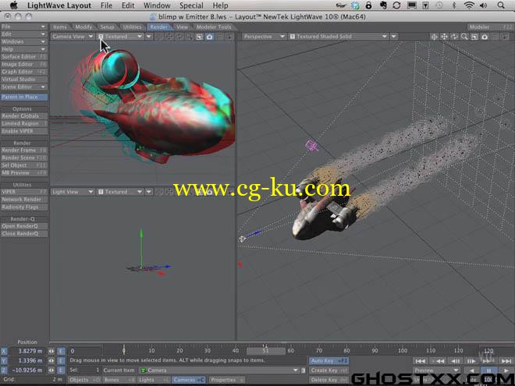Open Textured Shaded Solid display dropdown
515x386 pixels.
click(339, 37)
